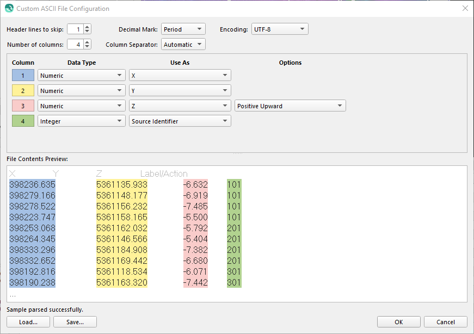Click the app icon in title bar
The image size is (474, 334).
9,9
